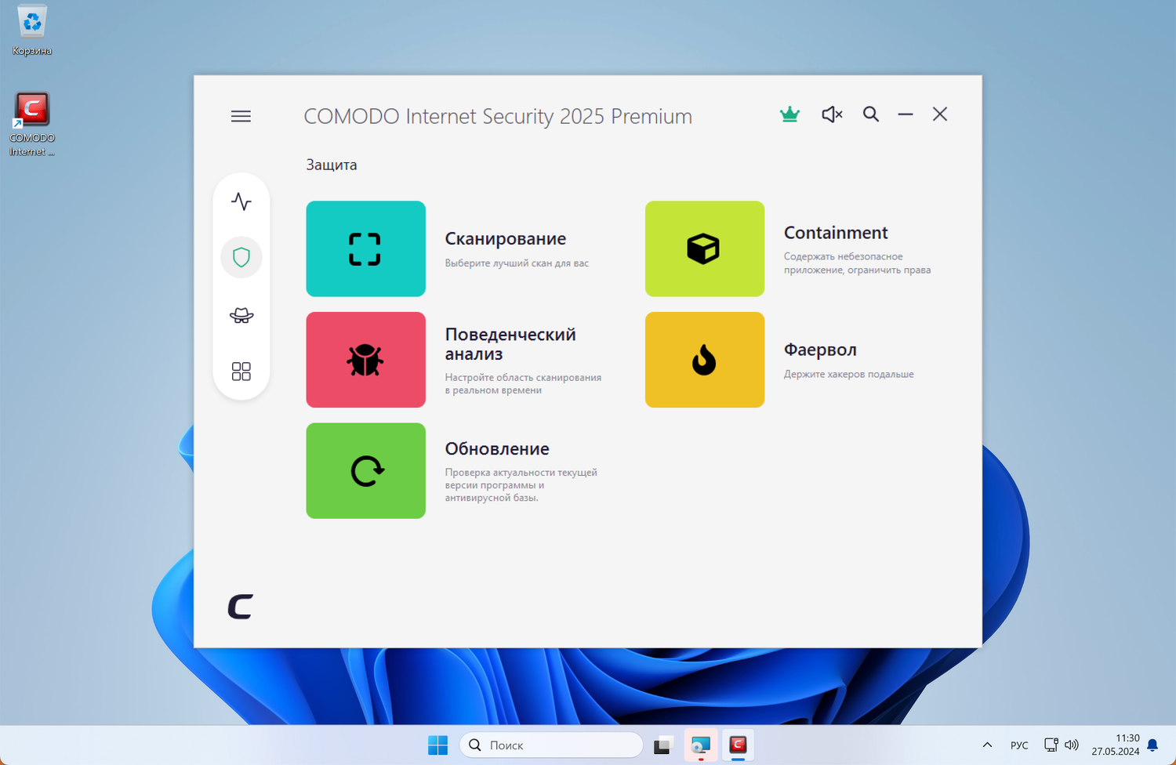Click the red COMODO taskbar icon
This screenshot has height=765, width=1176.
[738, 745]
